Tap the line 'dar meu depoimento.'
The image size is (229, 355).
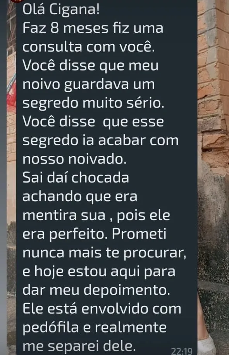[x=96, y=290]
